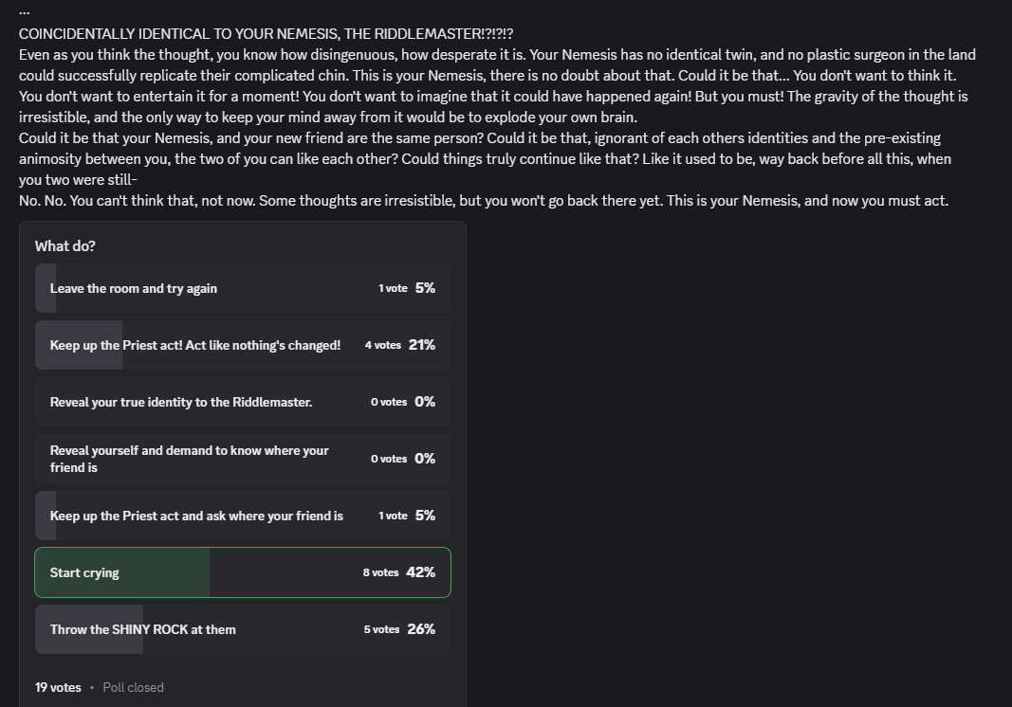Click the 'Poll closed' status text
The image size is (1012, 707).
[133, 687]
